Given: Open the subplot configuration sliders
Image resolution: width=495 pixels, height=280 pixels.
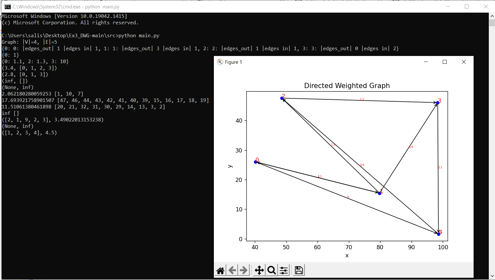Looking at the screenshot, I should coord(284,270).
